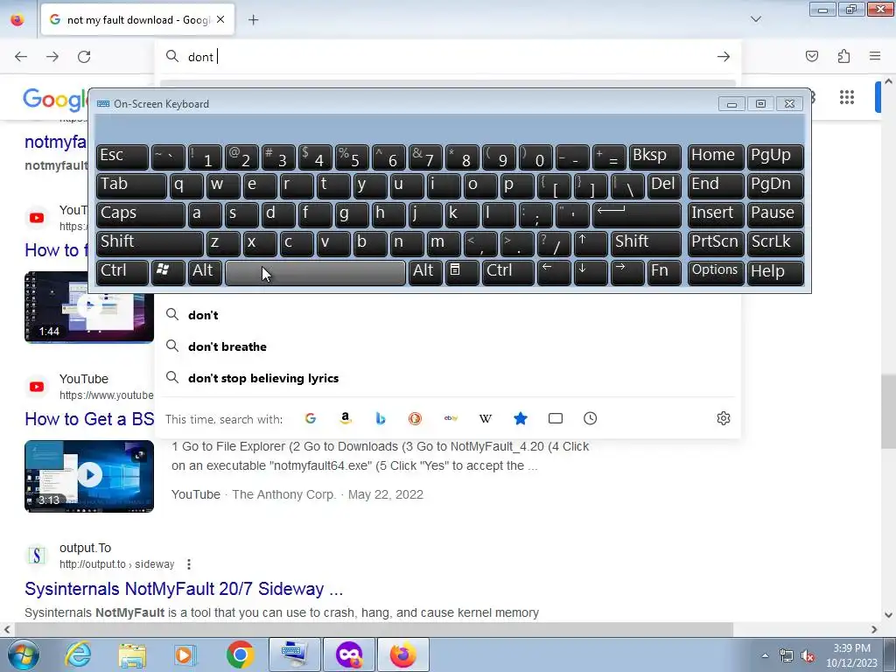Toggle the left Alt key
The height and width of the screenshot is (672, 896).
[205, 273]
